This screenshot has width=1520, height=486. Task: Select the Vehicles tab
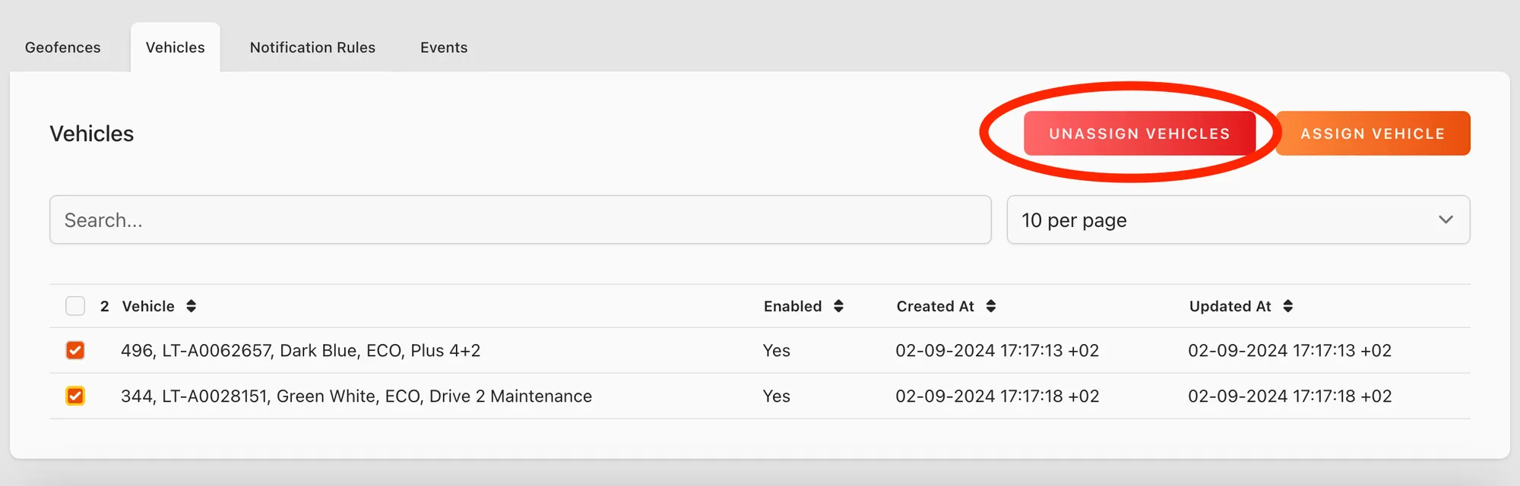click(x=176, y=47)
